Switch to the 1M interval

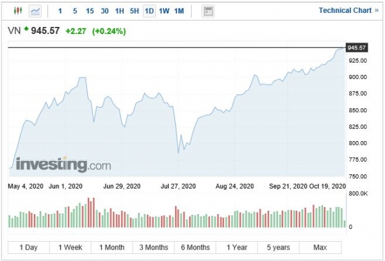click(x=179, y=11)
